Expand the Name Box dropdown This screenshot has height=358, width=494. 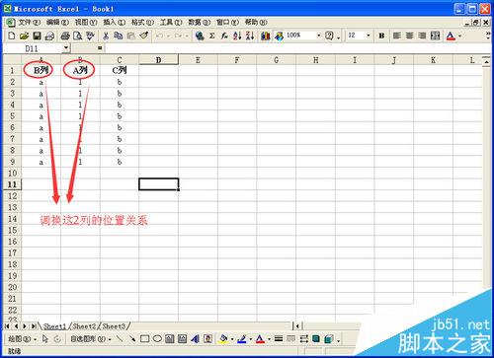pos(66,48)
